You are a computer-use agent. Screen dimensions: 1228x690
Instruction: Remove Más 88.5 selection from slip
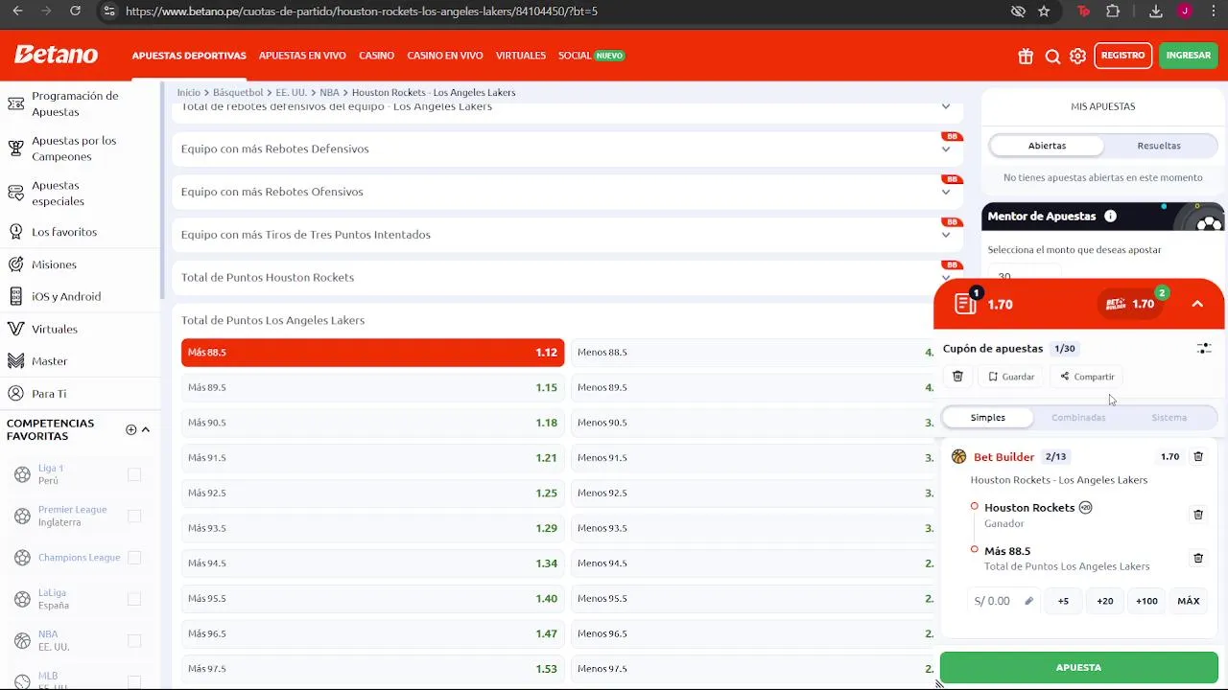click(1198, 558)
